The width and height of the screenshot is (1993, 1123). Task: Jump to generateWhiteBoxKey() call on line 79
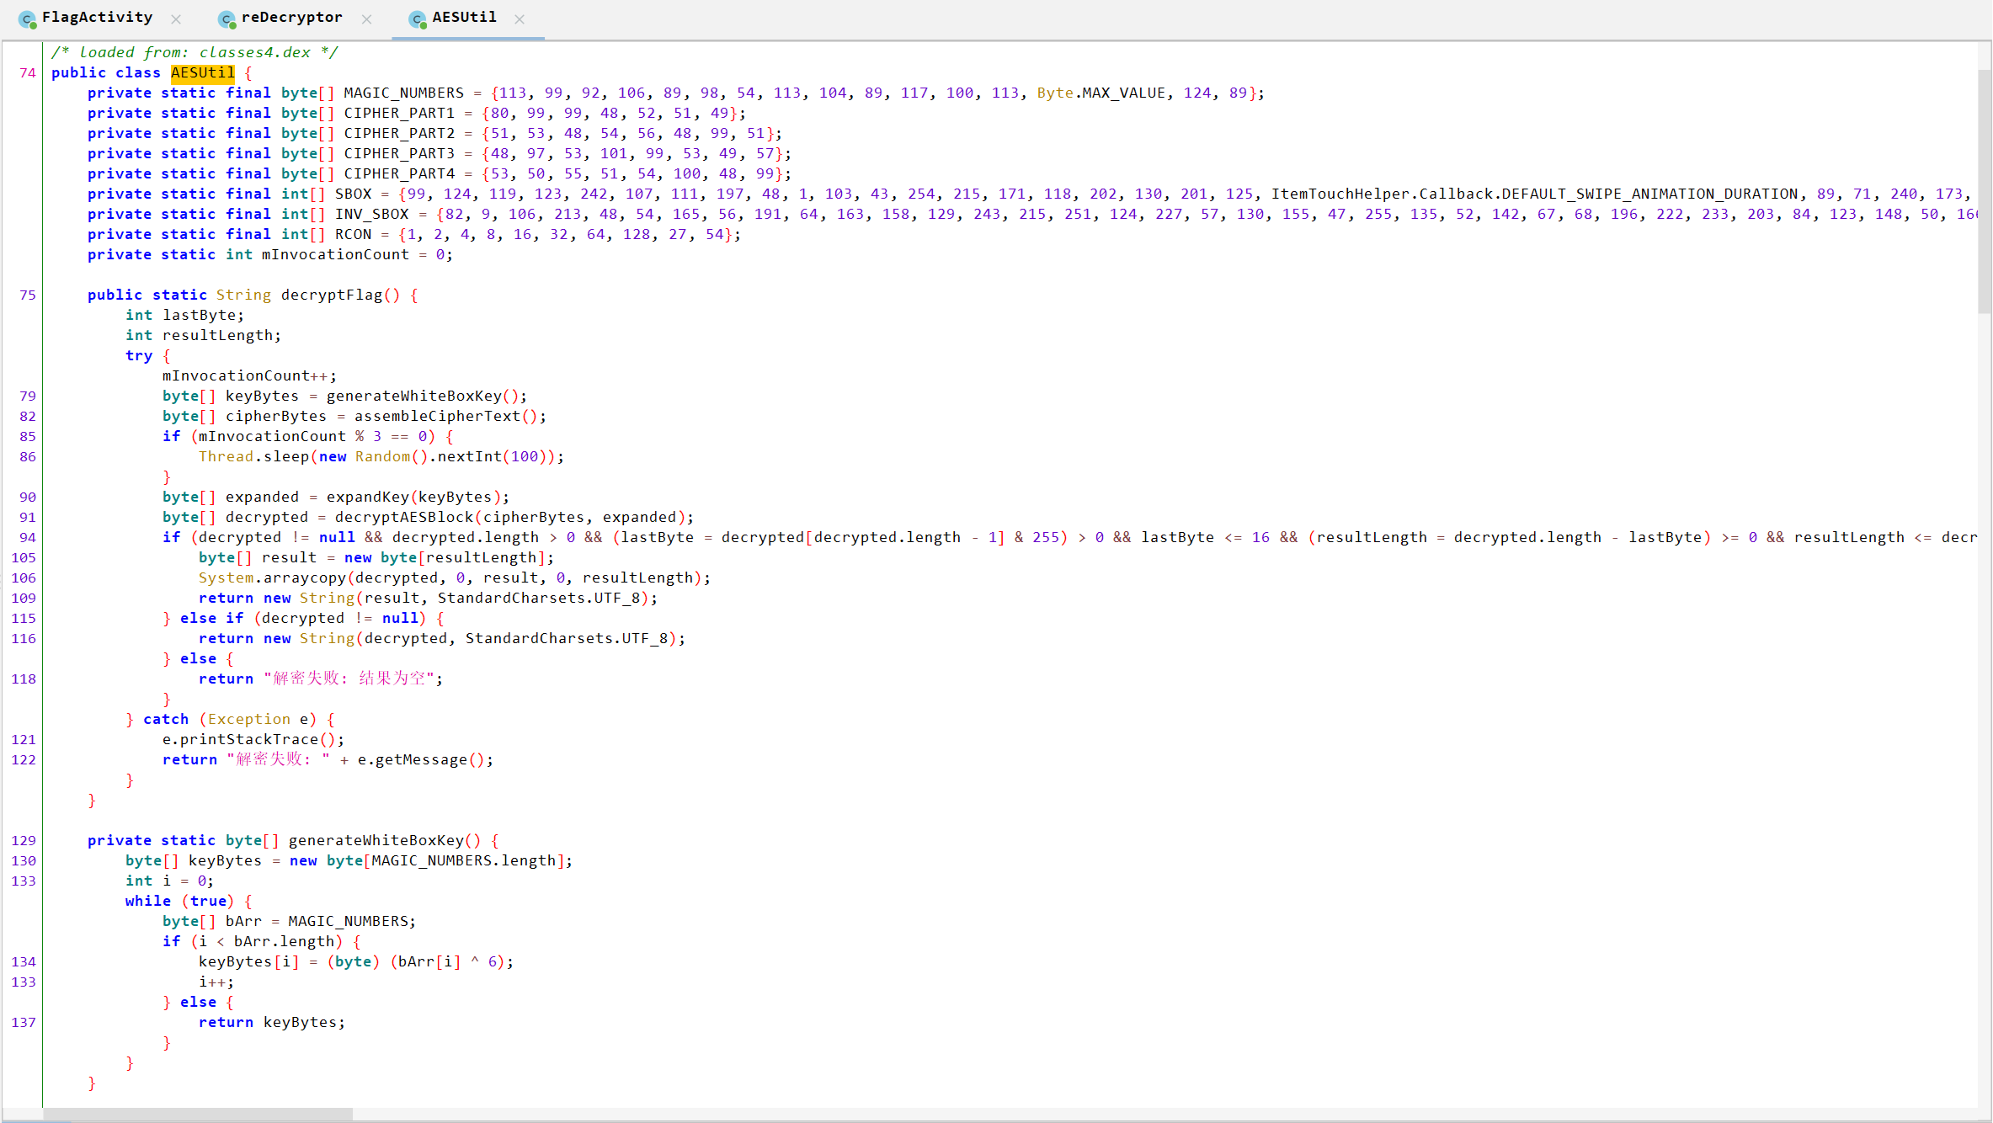(413, 396)
